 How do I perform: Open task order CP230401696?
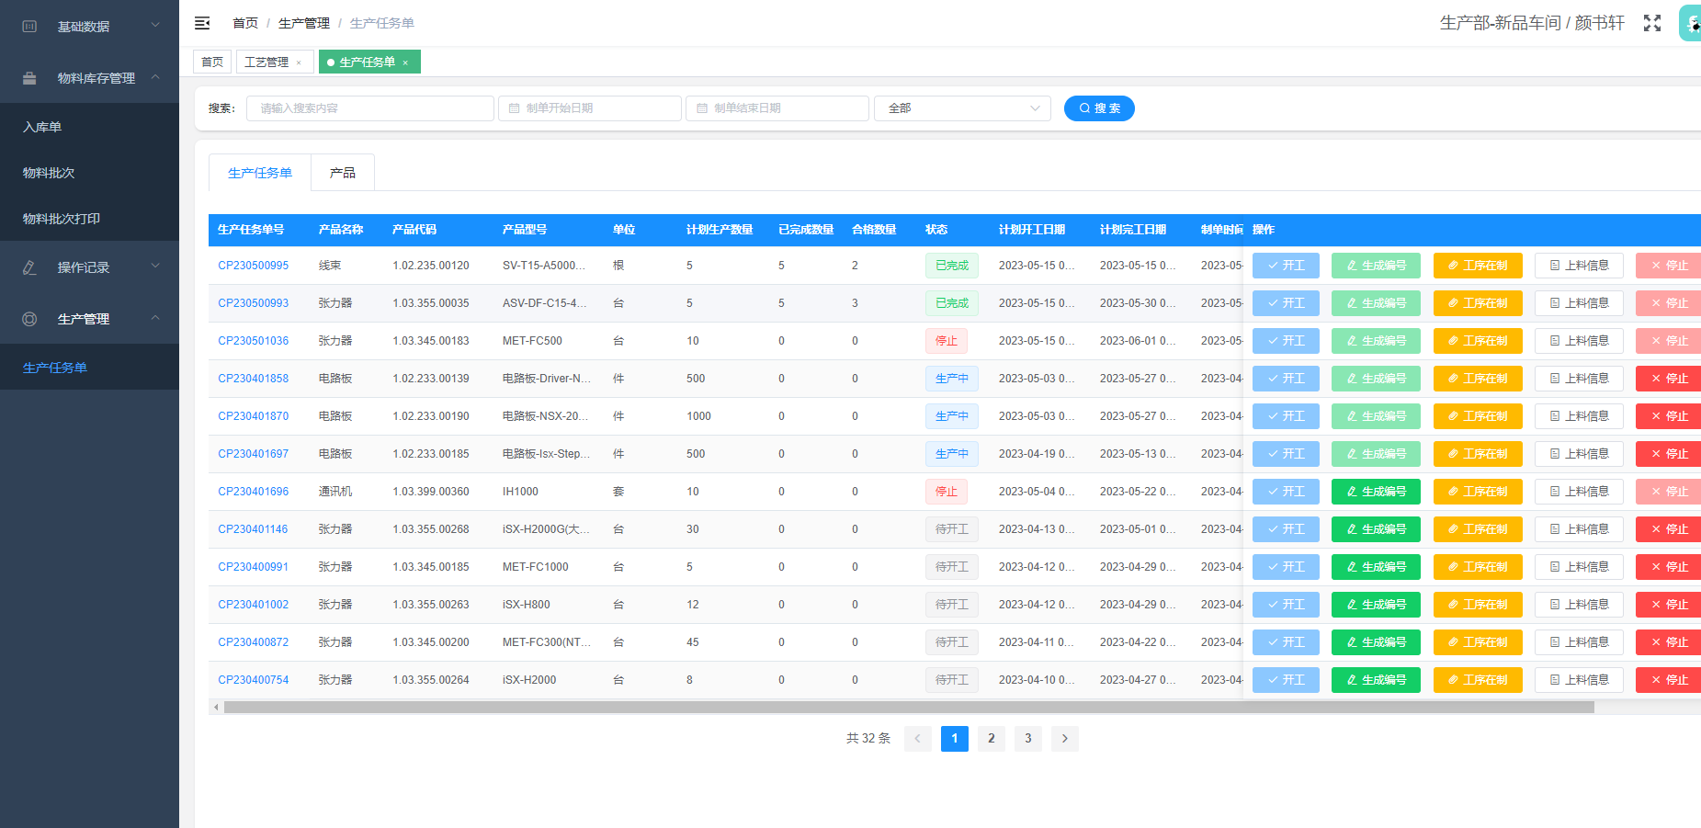tap(253, 492)
